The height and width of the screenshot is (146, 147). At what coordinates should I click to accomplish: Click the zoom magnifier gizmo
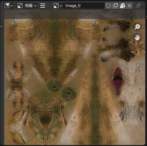[137, 27]
